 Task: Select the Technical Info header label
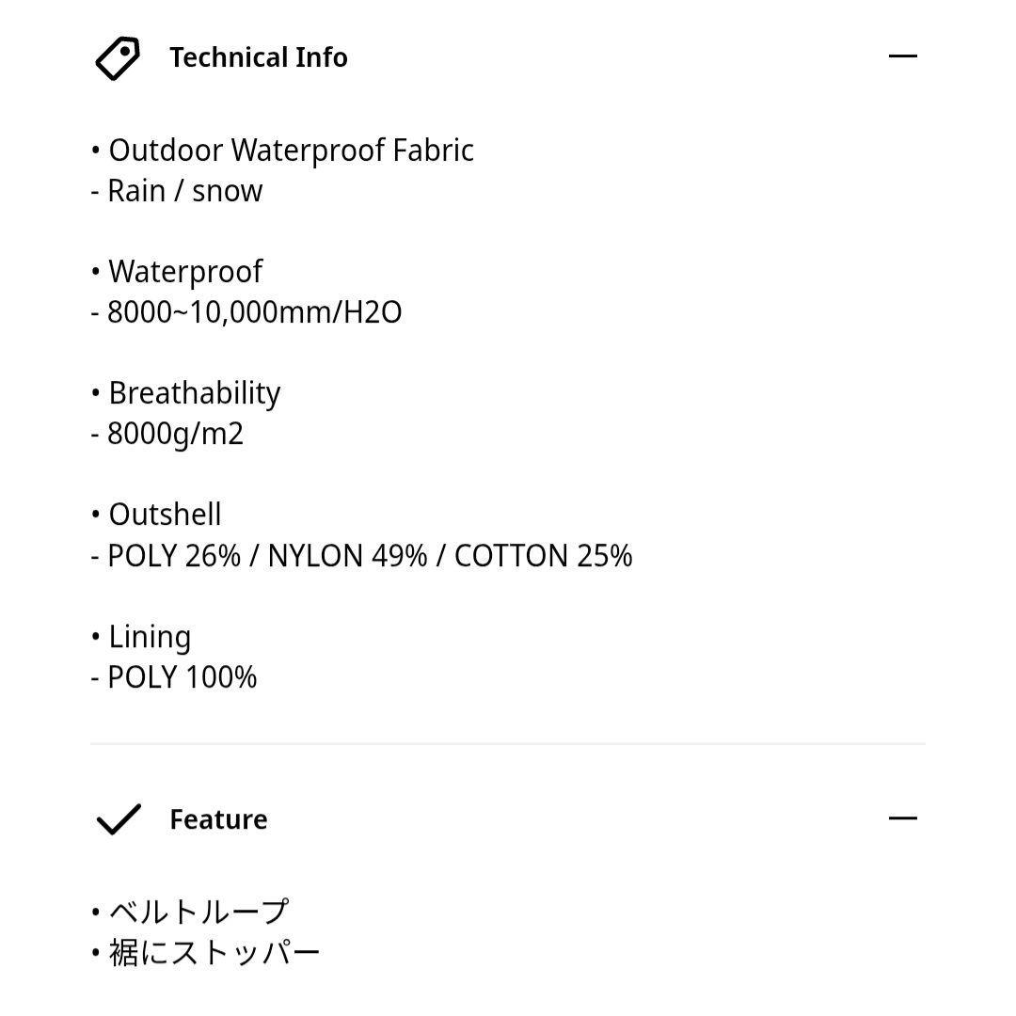[260, 57]
